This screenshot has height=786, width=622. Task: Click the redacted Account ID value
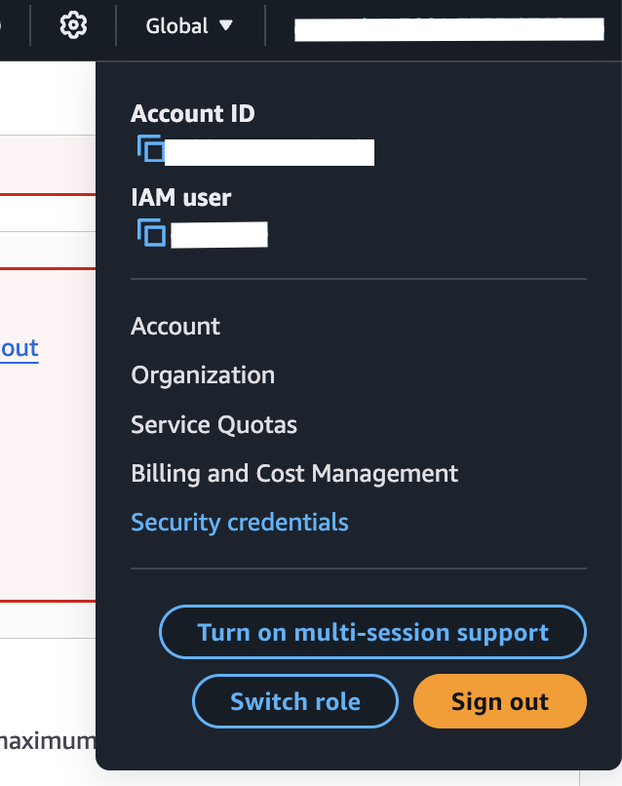tap(269, 152)
